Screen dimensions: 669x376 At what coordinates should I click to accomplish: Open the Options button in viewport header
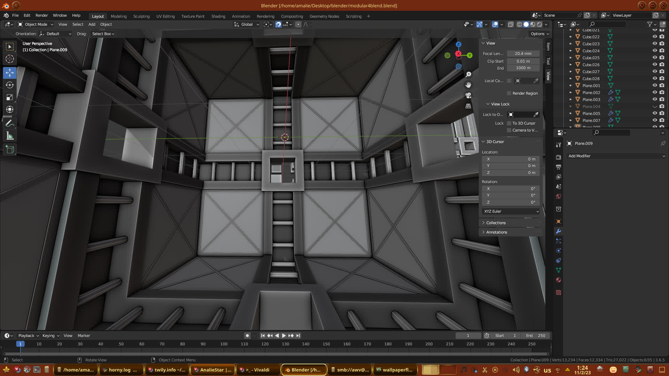pos(539,34)
